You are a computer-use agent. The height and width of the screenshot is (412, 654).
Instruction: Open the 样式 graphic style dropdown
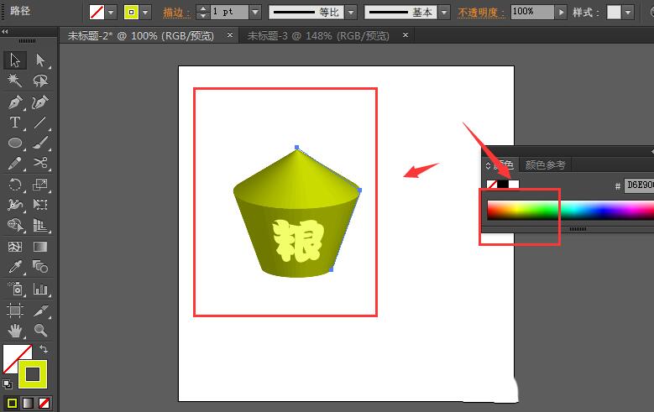628,12
